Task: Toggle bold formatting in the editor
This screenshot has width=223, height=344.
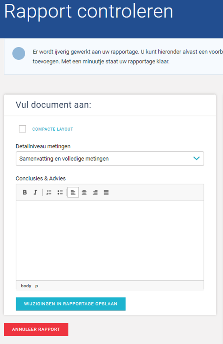Action: point(25,193)
